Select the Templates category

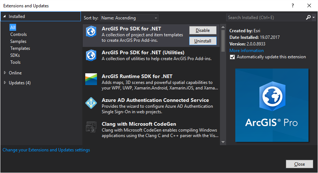click(x=20, y=48)
